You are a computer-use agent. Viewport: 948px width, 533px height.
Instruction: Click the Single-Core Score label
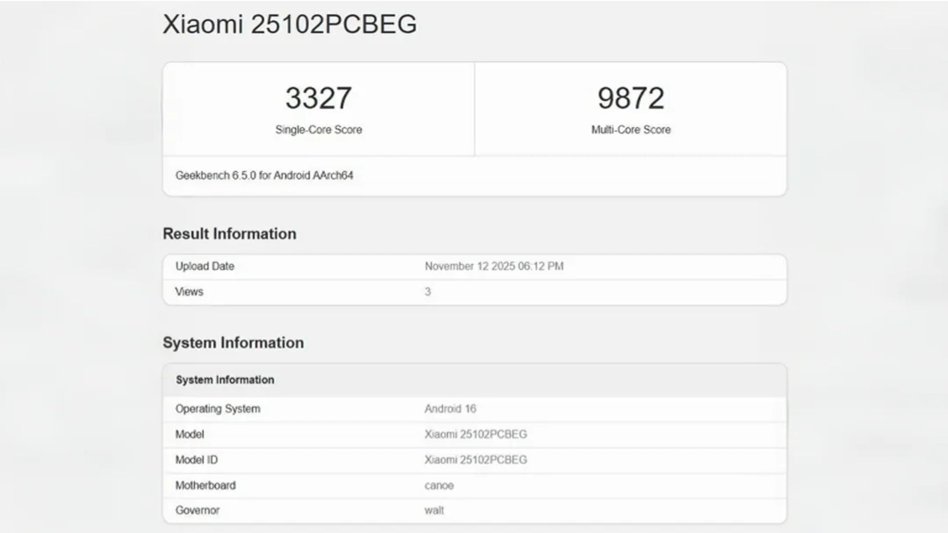click(x=318, y=130)
